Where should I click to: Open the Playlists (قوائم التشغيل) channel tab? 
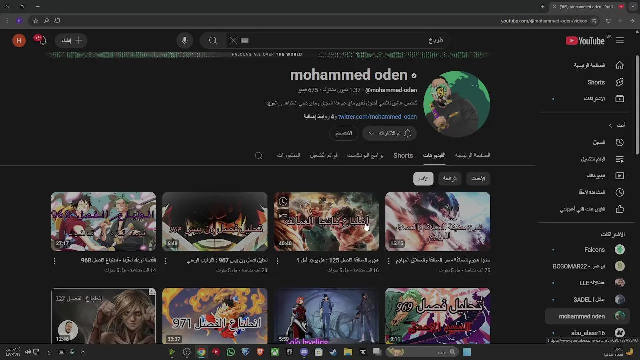click(324, 155)
